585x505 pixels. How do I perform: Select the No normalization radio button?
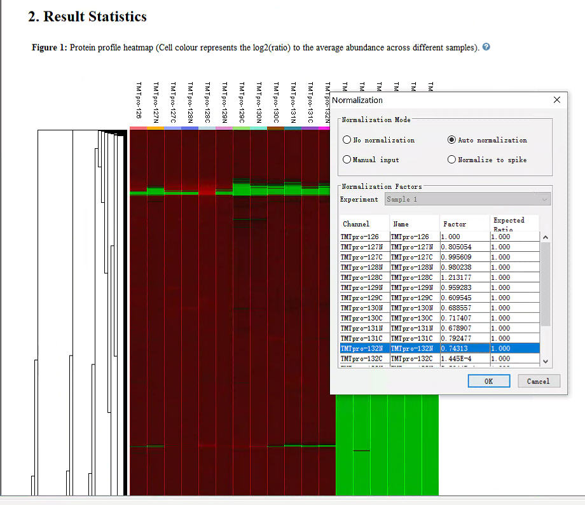347,140
